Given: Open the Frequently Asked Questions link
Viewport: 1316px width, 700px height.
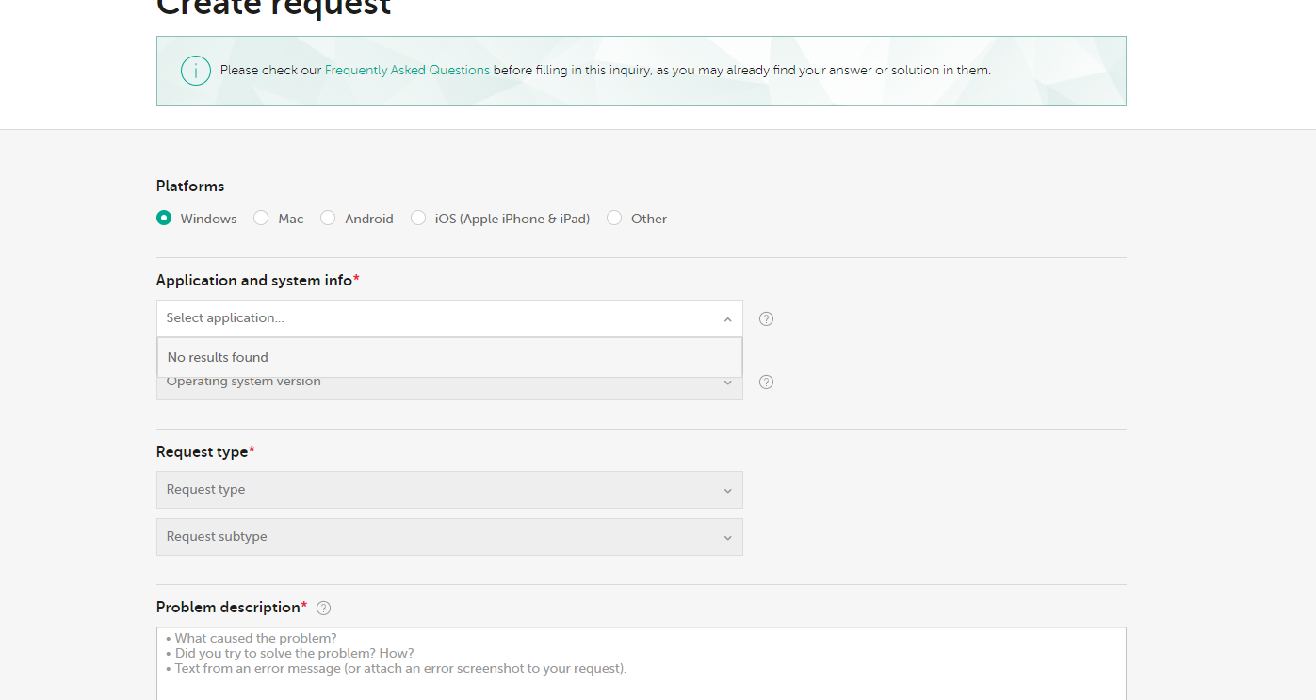Looking at the screenshot, I should coord(407,71).
